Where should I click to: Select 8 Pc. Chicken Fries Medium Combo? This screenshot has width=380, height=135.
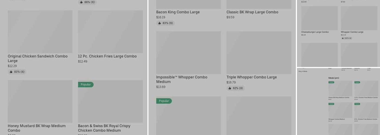coord(366,119)
